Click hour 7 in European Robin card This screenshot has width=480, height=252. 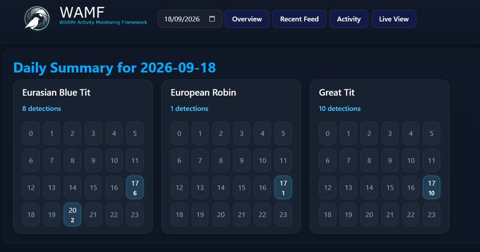click(x=200, y=160)
